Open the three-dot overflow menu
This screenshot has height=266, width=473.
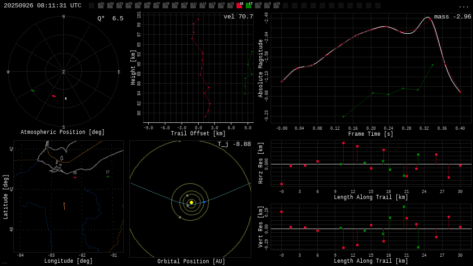(463, 6)
